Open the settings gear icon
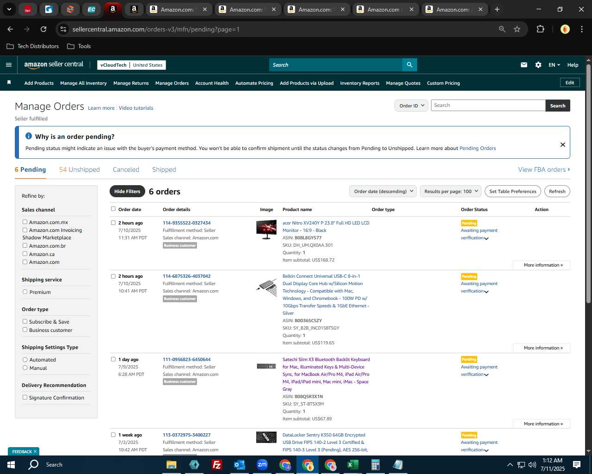 click(538, 65)
